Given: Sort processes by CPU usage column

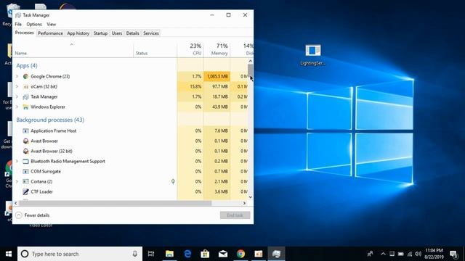Looking at the screenshot, I should tap(190, 49).
